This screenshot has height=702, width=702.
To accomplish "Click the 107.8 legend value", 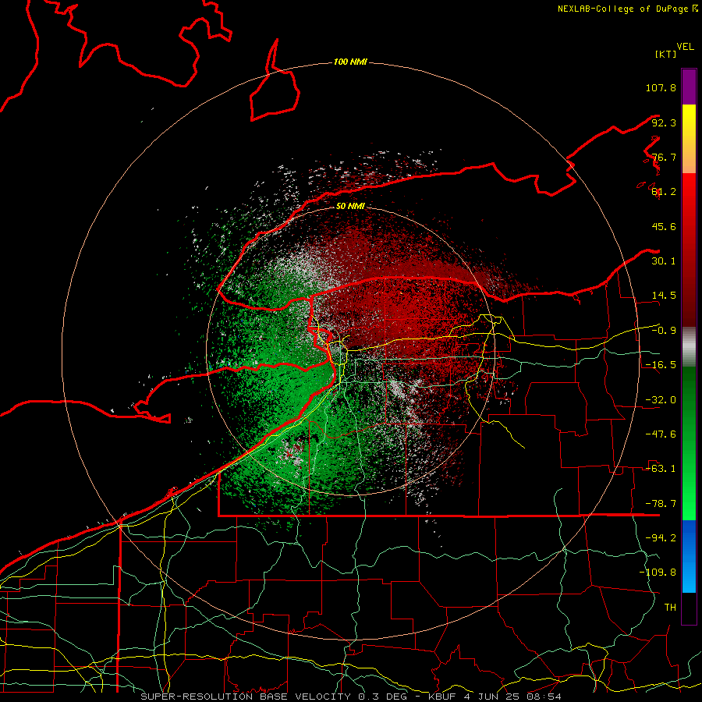I will click(x=661, y=87).
